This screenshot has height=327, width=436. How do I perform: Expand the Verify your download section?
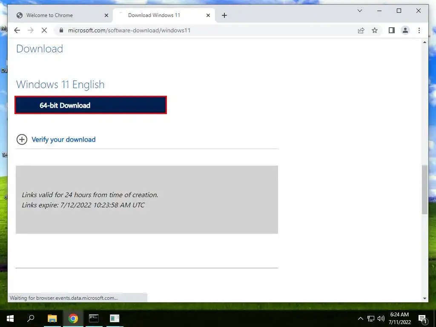pos(22,140)
